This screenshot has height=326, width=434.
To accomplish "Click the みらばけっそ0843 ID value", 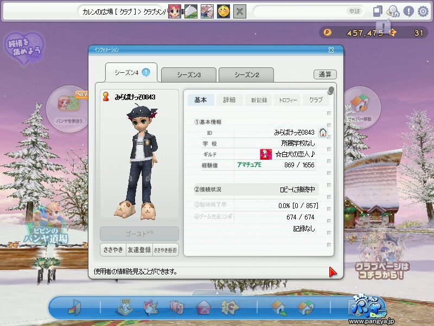I will 294,132.
